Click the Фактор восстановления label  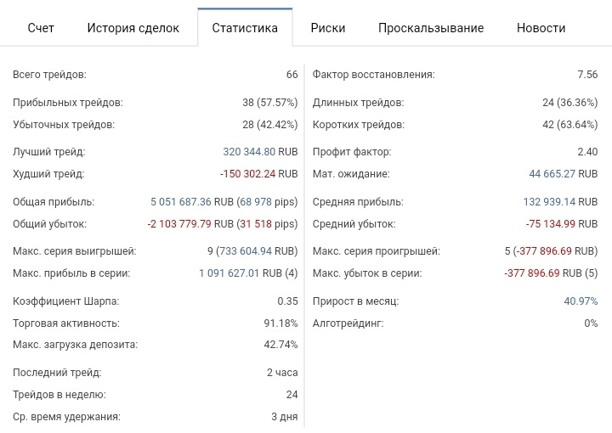[373, 75]
